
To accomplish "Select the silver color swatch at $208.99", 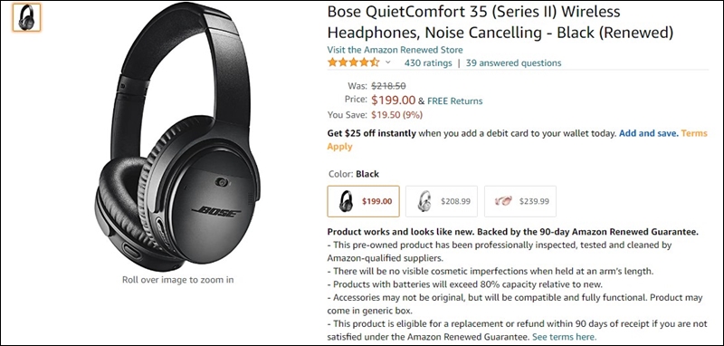I will (442, 201).
